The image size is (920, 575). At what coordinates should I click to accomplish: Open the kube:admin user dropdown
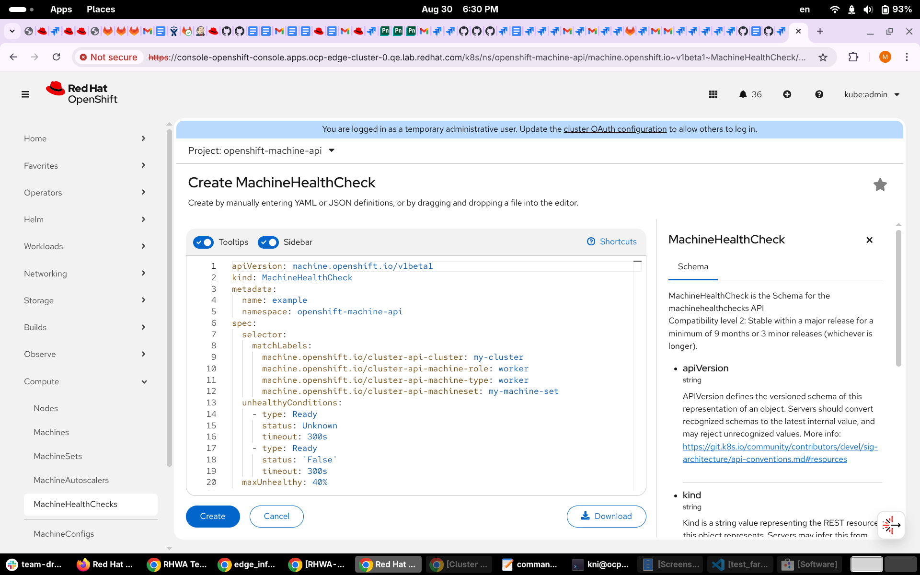(x=872, y=94)
